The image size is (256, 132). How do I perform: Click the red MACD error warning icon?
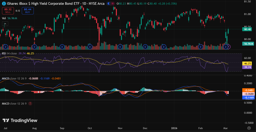point(30,103)
